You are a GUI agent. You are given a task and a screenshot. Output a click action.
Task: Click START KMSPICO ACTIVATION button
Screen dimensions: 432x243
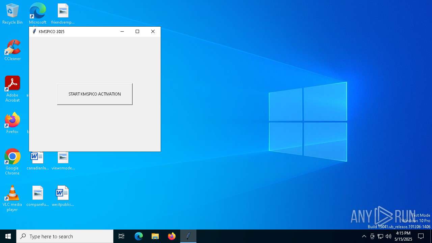click(95, 94)
